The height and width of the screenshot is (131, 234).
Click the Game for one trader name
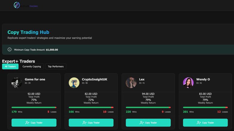(x=35, y=79)
